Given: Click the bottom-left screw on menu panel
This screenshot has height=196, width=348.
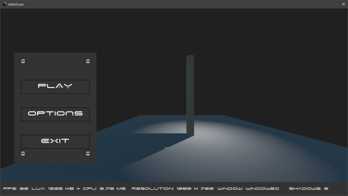Looking at the screenshot, I should 23,153.
